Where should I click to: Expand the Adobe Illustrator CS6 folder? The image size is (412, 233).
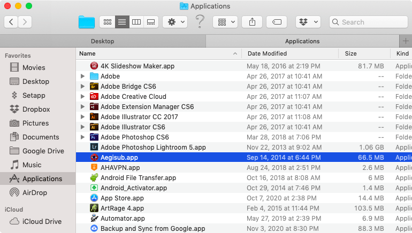[x=82, y=127]
